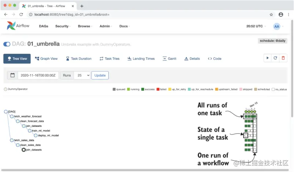Click the Tree View tree icon
This screenshot has width=294, height=172.
[x=10, y=59]
